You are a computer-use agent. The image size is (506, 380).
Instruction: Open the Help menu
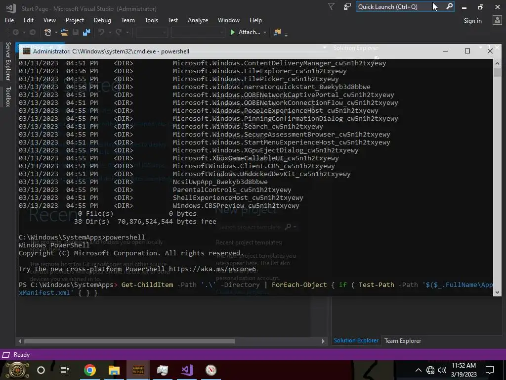click(x=255, y=20)
